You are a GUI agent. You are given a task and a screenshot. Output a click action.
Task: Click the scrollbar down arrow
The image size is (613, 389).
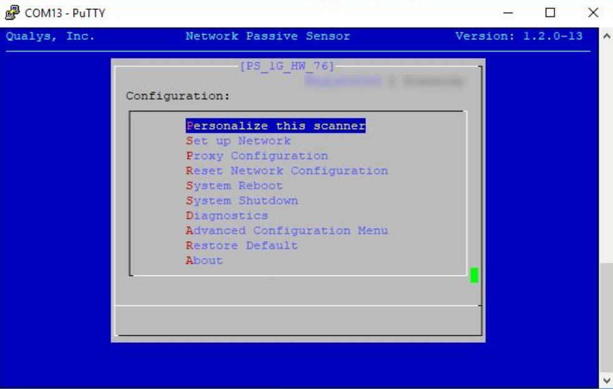pos(607,380)
